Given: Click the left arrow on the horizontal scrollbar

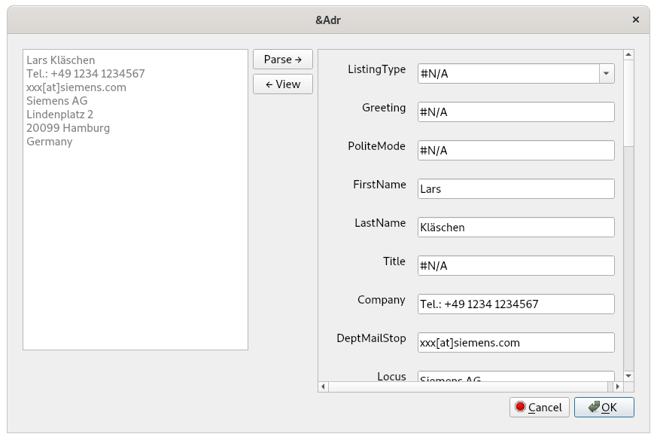Looking at the screenshot, I should tap(324, 387).
